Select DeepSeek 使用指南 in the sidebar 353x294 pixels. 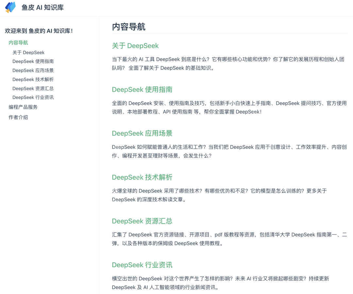(x=33, y=61)
